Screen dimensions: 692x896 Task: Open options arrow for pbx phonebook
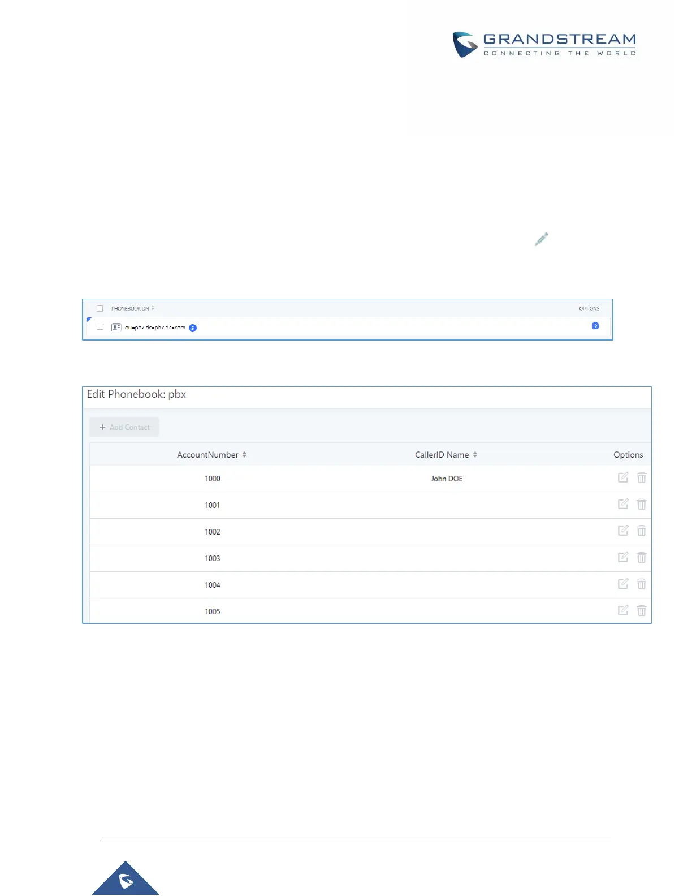click(595, 326)
